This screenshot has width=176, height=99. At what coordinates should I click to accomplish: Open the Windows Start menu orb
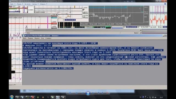[12, 97]
